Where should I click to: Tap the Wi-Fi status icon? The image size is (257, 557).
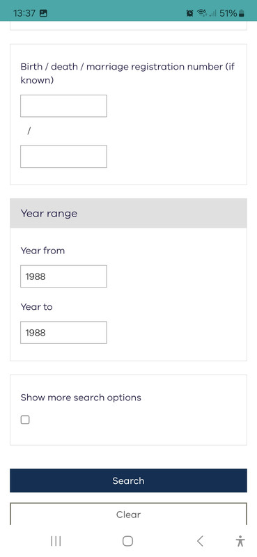click(202, 13)
